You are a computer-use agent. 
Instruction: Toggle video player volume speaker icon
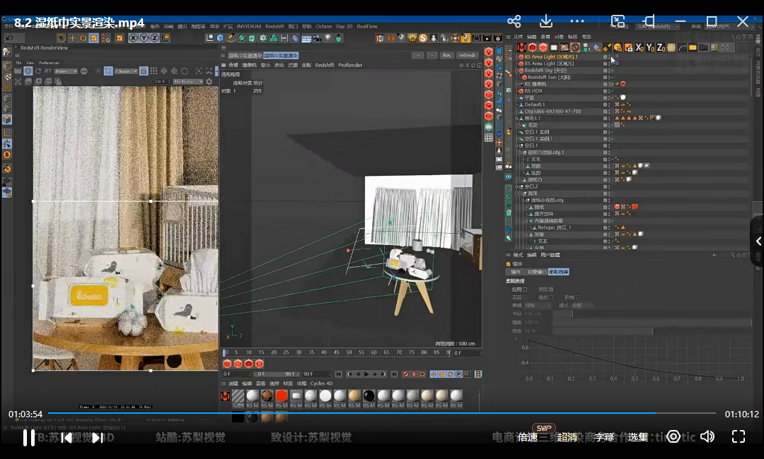(x=707, y=436)
